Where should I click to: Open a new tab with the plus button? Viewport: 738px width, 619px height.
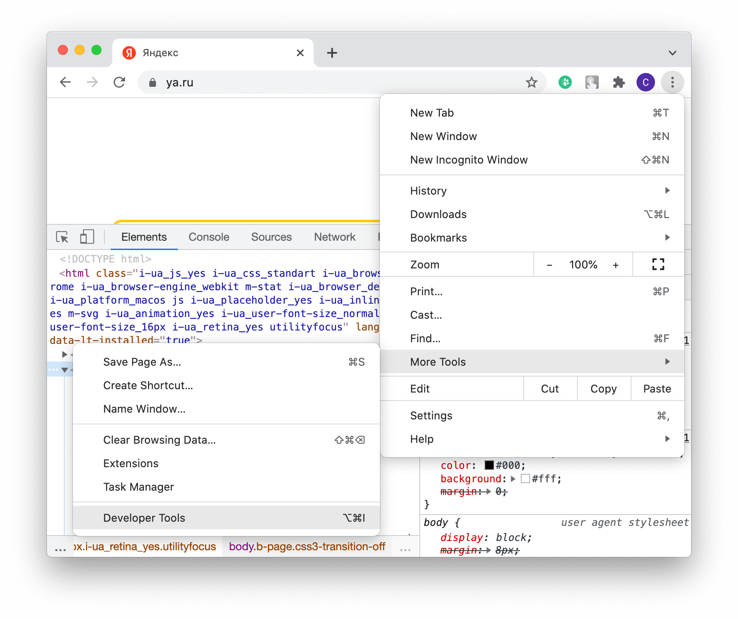point(332,52)
